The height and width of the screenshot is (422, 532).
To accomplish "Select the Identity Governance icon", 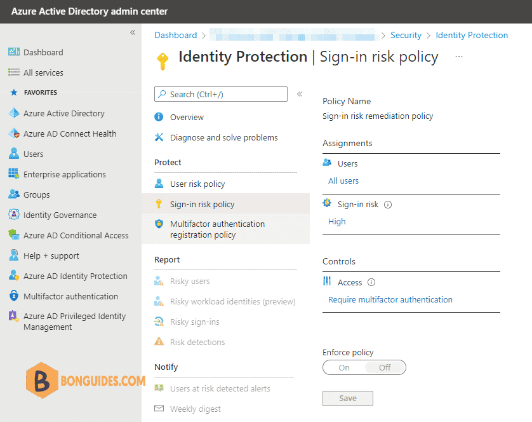I will click(x=13, y=214).
